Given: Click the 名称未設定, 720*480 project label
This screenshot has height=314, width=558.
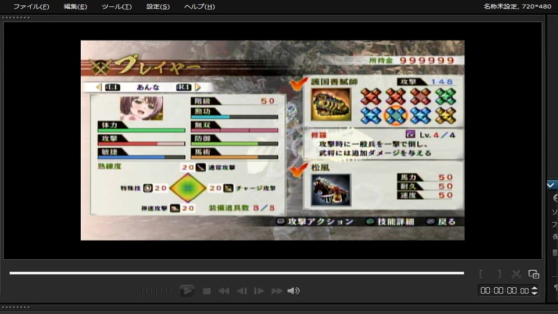Looking at the screenshot, I should [517, 6].
